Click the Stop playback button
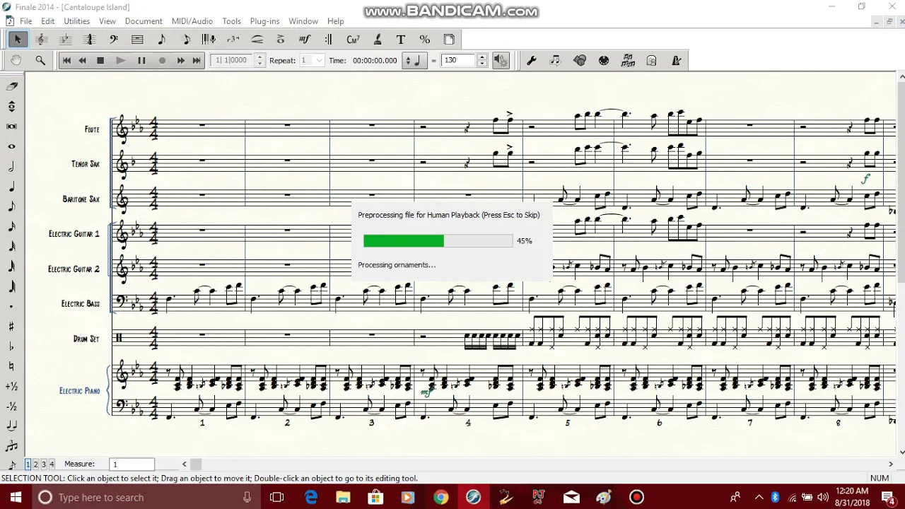Viewport: 905px width, 509px height. (x=100, y=61)
